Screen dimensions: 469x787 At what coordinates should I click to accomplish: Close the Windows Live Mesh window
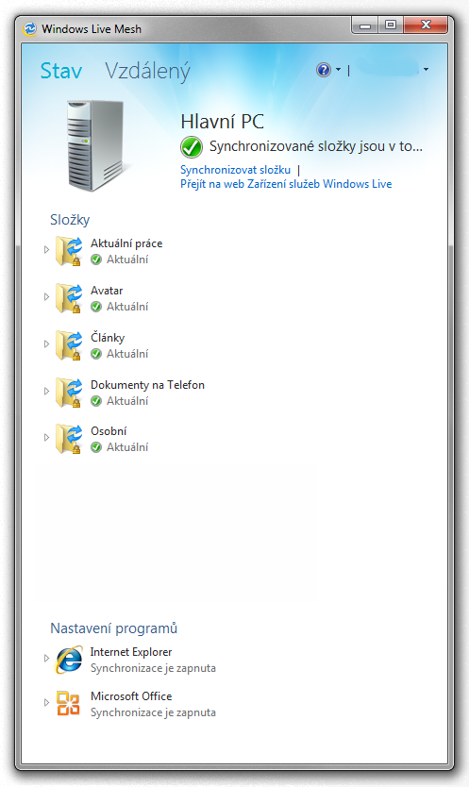pyautogui.click(x=426, y=25)
